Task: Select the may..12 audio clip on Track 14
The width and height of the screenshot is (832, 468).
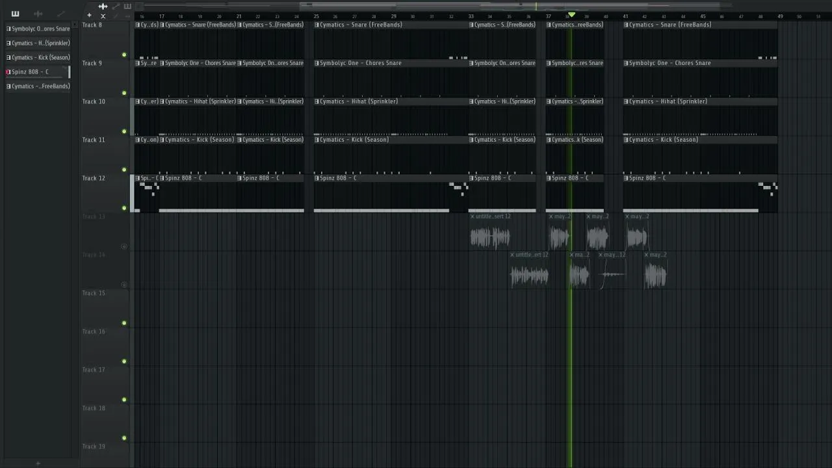Action: (x=612, y=271)
